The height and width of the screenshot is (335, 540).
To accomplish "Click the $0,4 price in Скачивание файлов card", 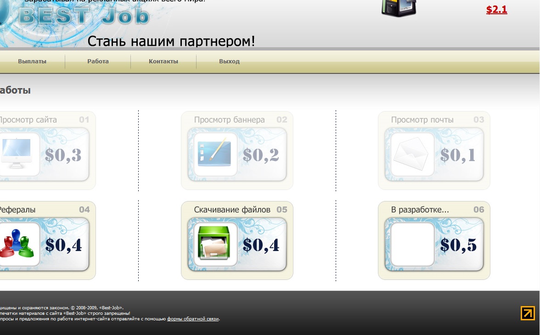I will pyautogui.click(x=261, y=245).
